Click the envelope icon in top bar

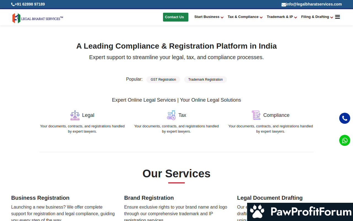click(x=284, y=4)
